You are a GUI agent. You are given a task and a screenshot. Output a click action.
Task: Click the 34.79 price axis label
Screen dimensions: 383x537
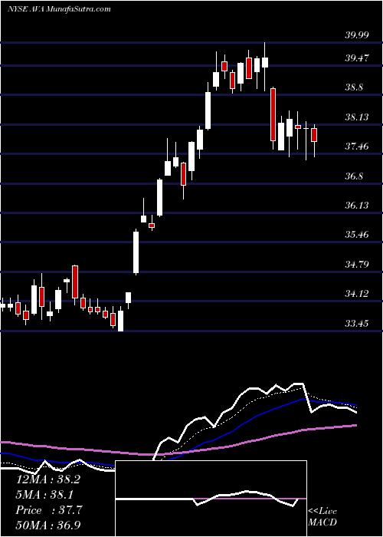357,264
